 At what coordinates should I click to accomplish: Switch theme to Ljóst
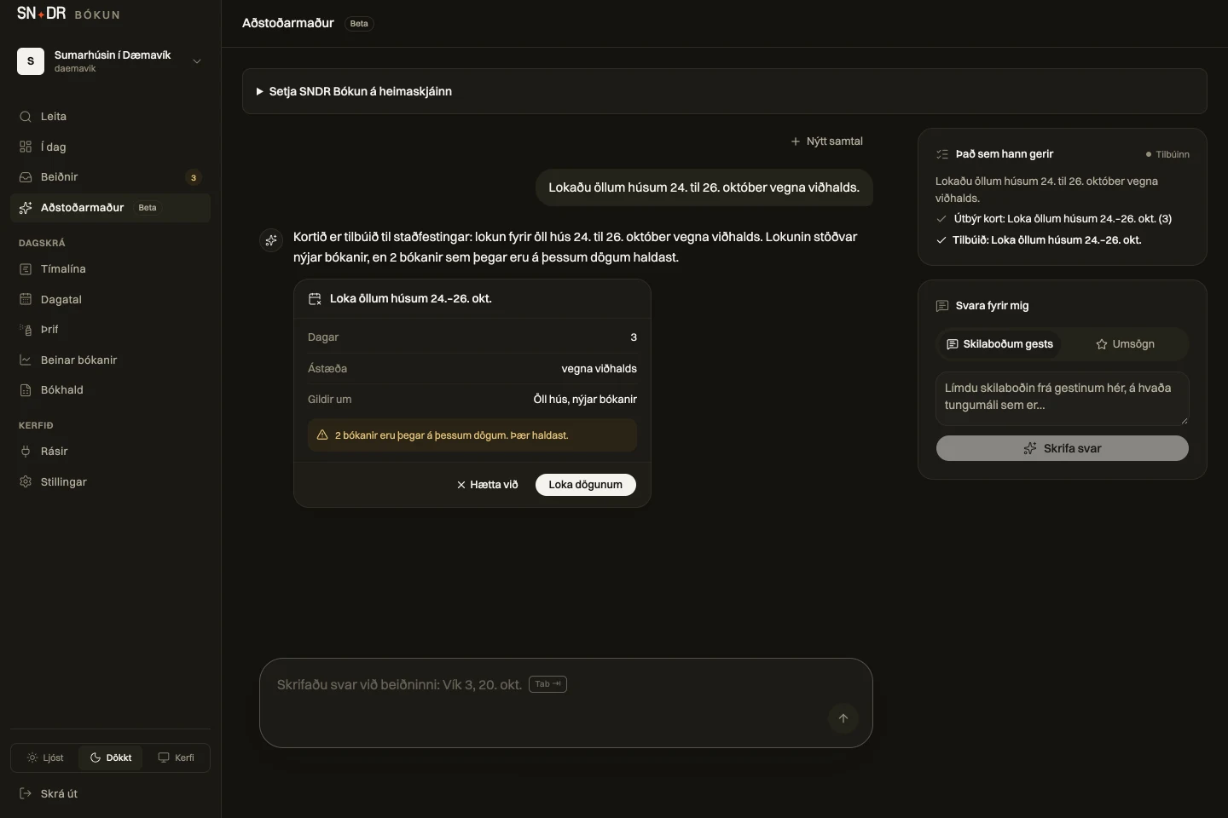[x=45, y=758]
